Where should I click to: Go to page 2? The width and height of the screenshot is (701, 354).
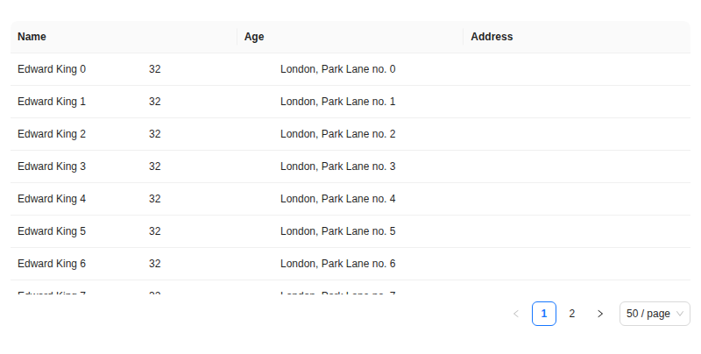tap(572, 314)
